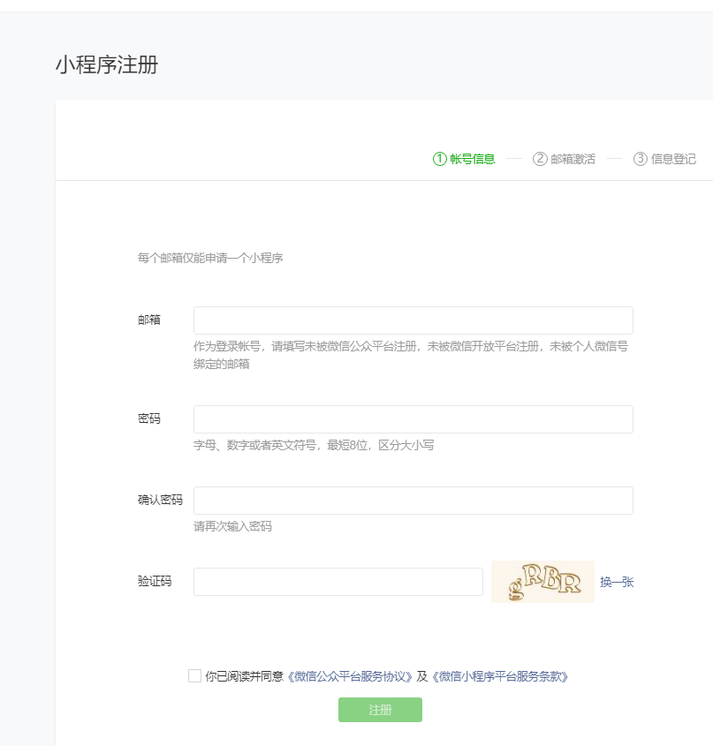
Task: Click the 邮箱 field label text
Action: pos(148,320)
